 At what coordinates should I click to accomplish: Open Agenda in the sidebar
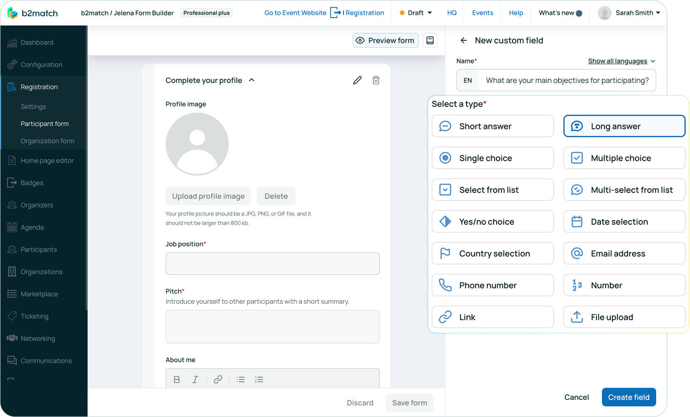32,227
